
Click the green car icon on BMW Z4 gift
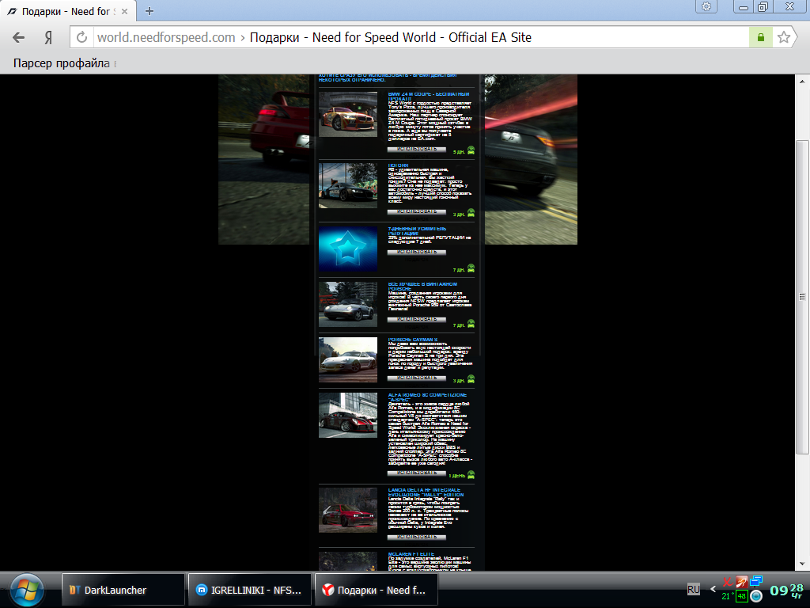click(471, 150)
